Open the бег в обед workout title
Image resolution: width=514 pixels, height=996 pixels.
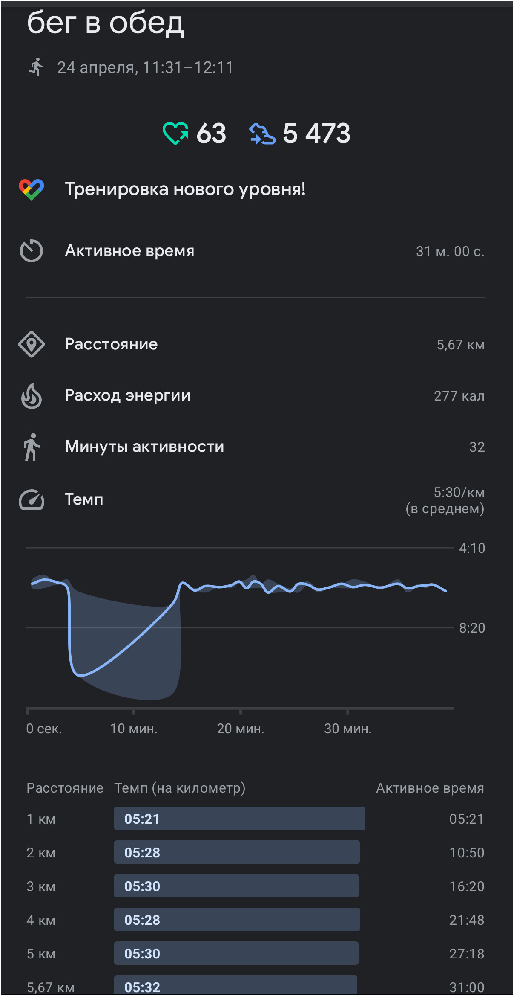106,23
